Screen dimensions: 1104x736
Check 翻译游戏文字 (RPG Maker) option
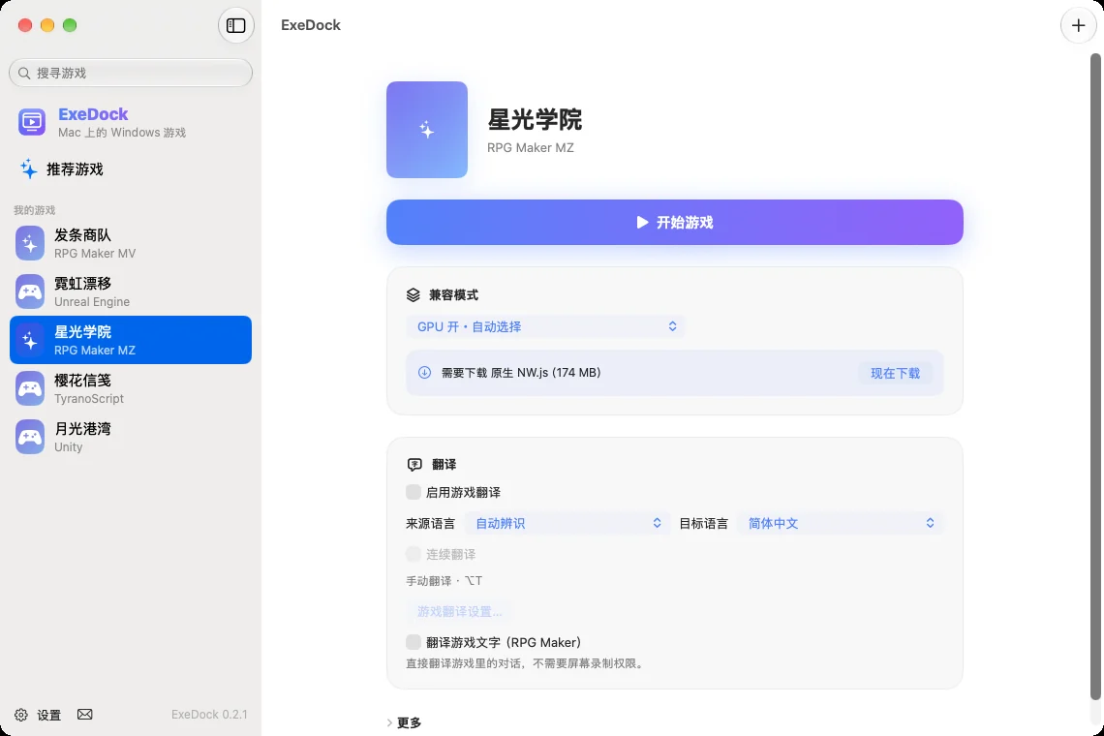[x=414, y=642]
